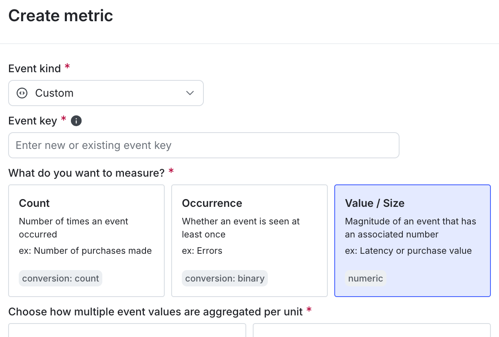
Task: Select the Value / Size measurement card
Action: [412, 240]
